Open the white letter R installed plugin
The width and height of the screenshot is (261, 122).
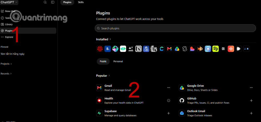point(223,49)
